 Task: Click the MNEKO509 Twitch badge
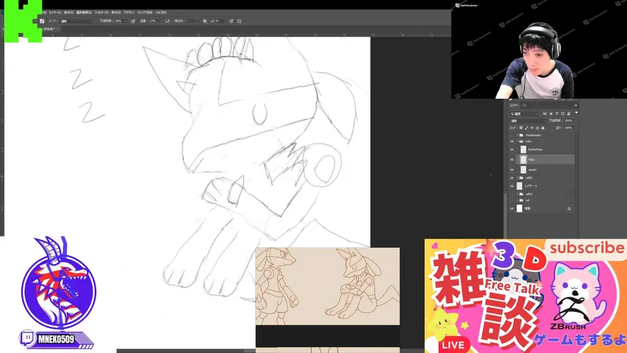tap(56, 340)
